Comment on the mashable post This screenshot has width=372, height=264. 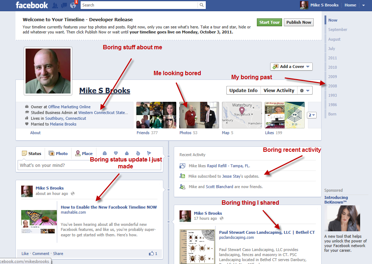tap(41, 254)
